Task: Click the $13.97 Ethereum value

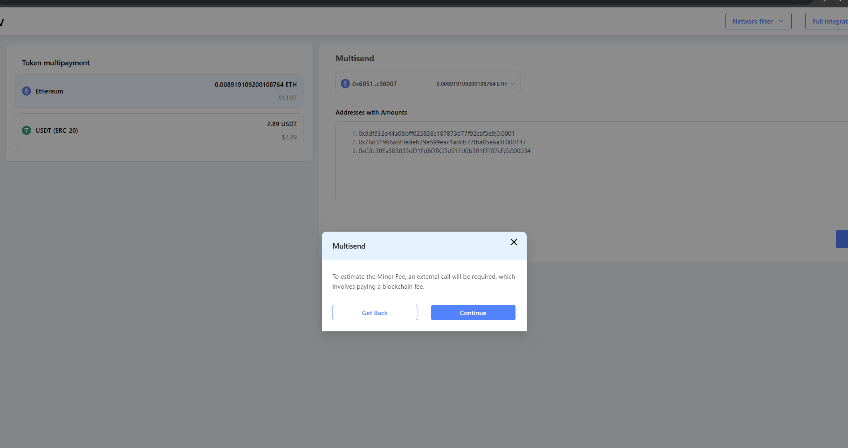Action: (x=287, y=98)
